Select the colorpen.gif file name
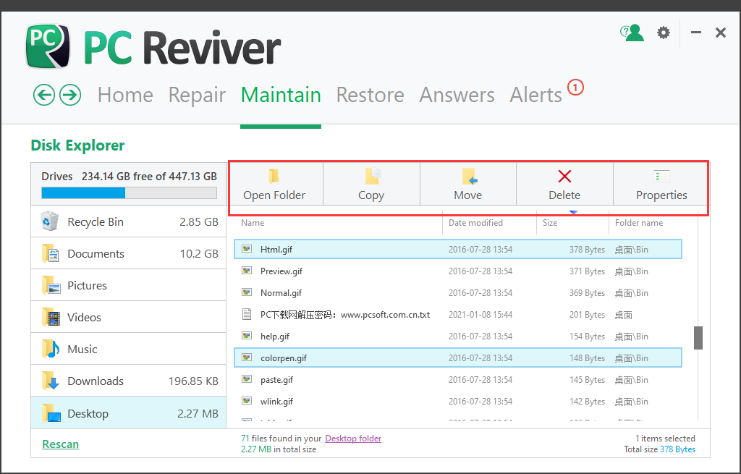 pos(284,358)
